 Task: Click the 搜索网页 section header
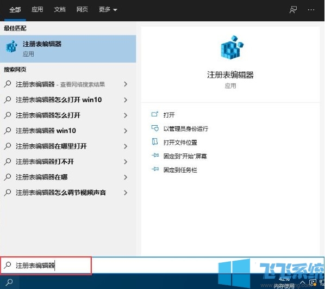tap(15, 70)
